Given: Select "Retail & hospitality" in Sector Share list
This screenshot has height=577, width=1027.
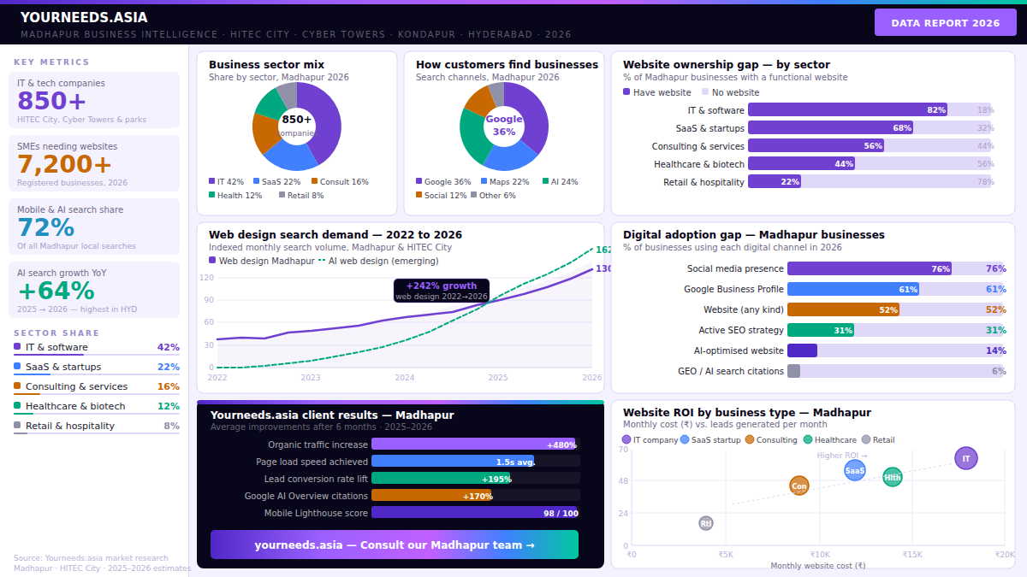Looking at the screenshot, I should coord(96,425).
